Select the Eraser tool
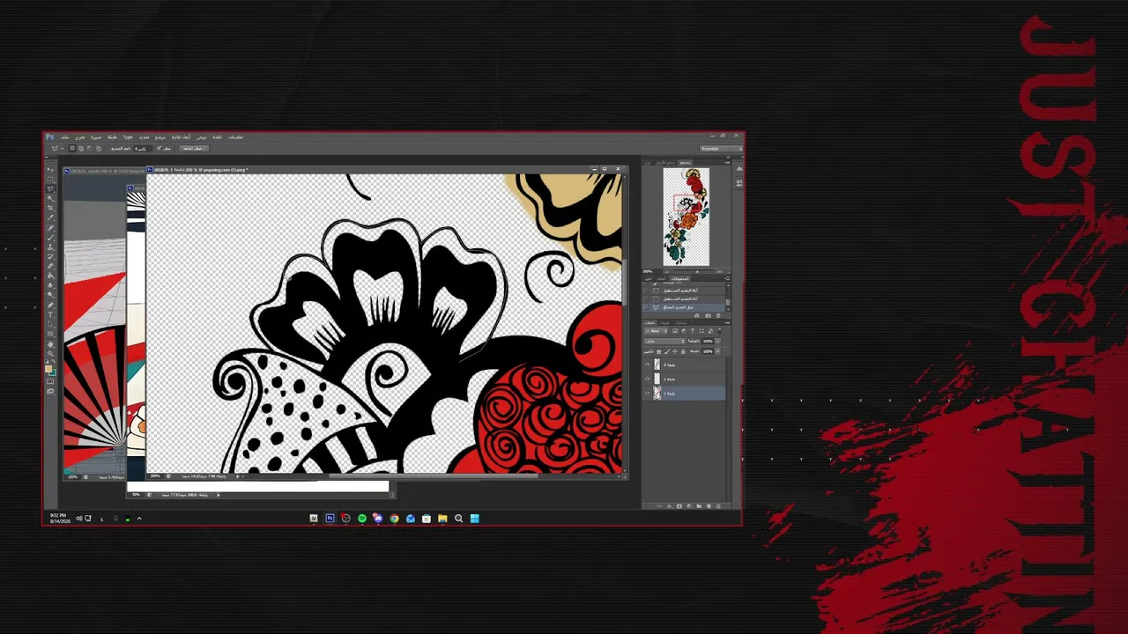The height and width of the screenshot is (634, 1128). 50,266
